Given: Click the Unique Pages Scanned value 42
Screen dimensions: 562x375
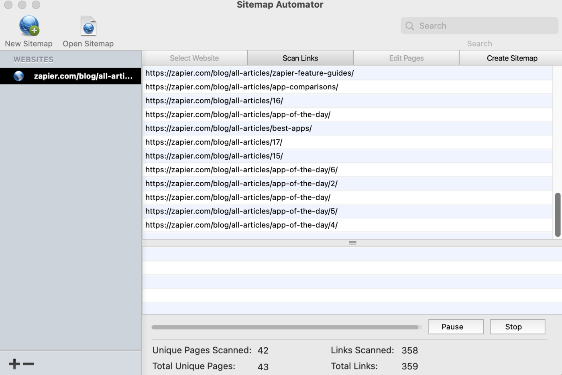Looking at the screenshot, I should 263,351.
